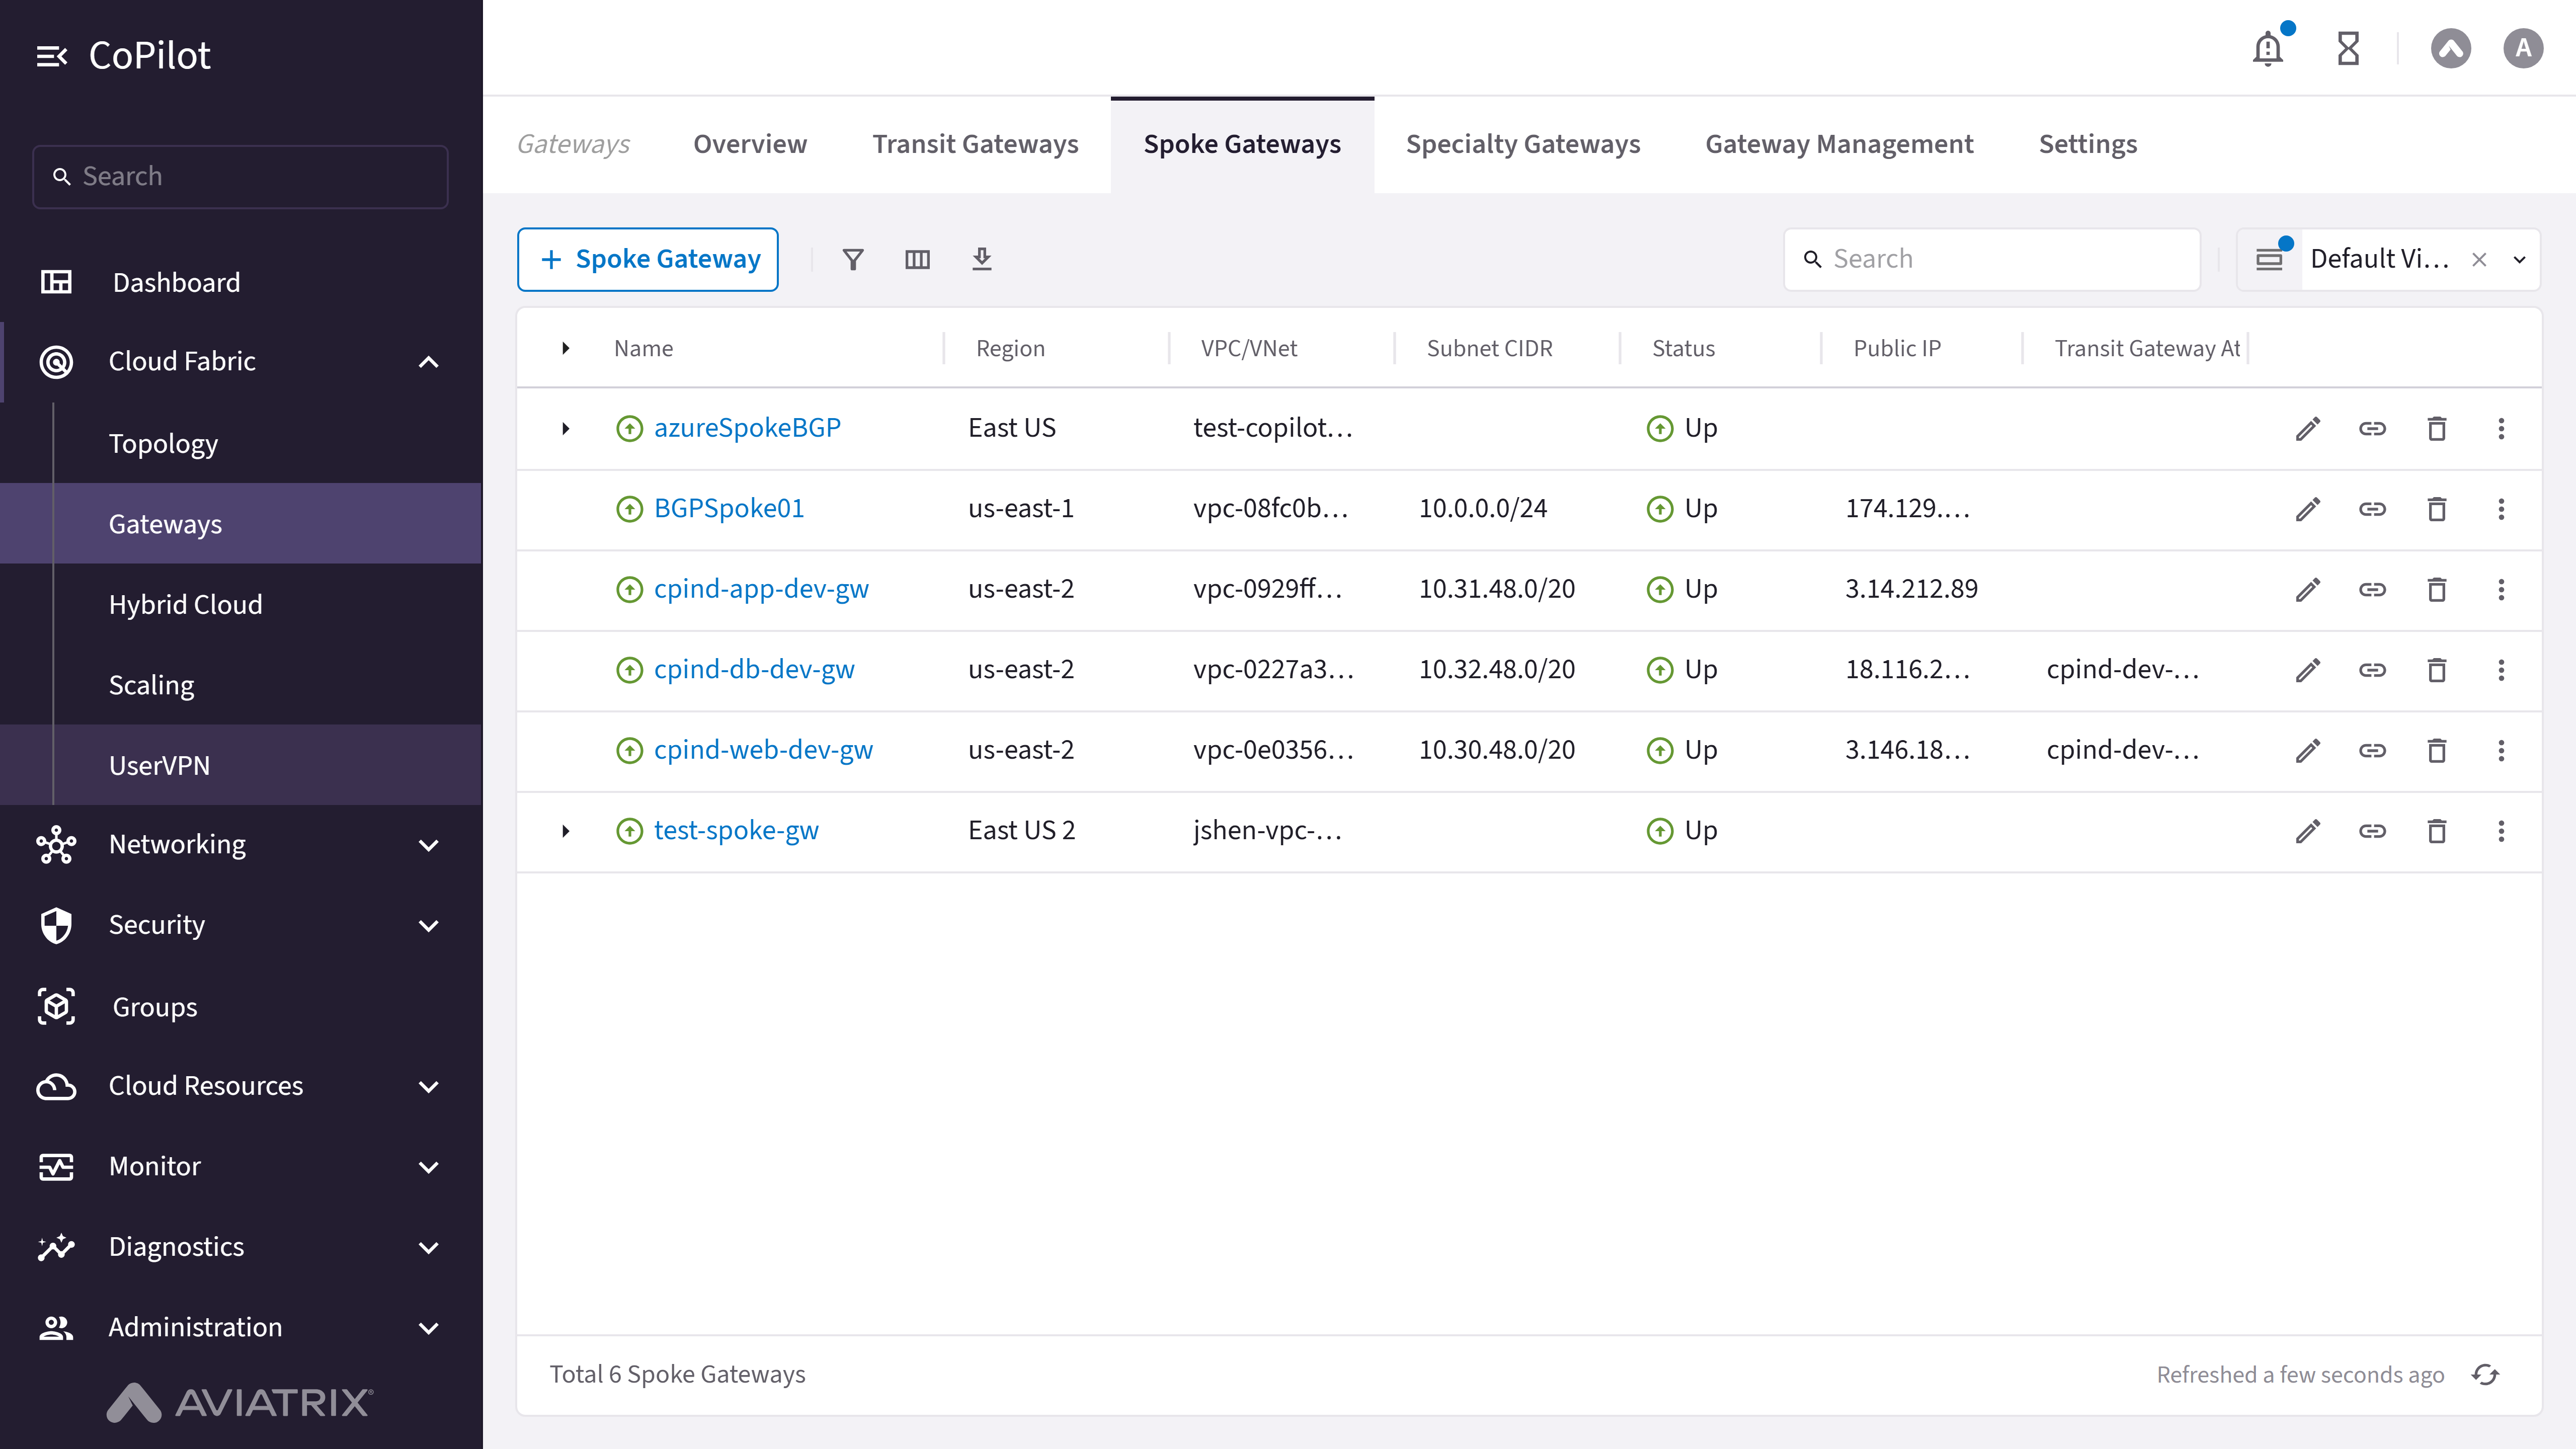Sort the table by Status column

(1683, 348)
